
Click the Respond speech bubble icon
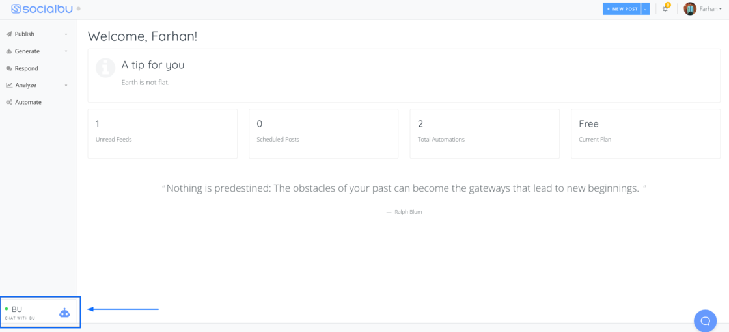tap(9, 68)
